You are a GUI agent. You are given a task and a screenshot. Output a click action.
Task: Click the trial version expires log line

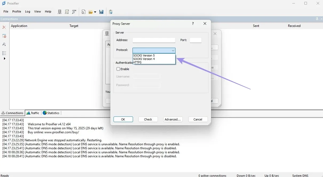(65, 128)
